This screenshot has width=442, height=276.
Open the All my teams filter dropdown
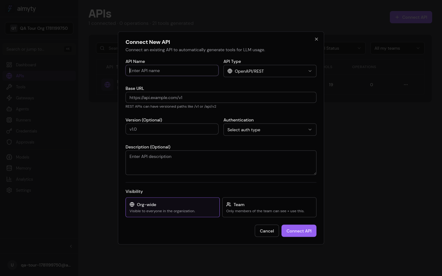point(397,48)
